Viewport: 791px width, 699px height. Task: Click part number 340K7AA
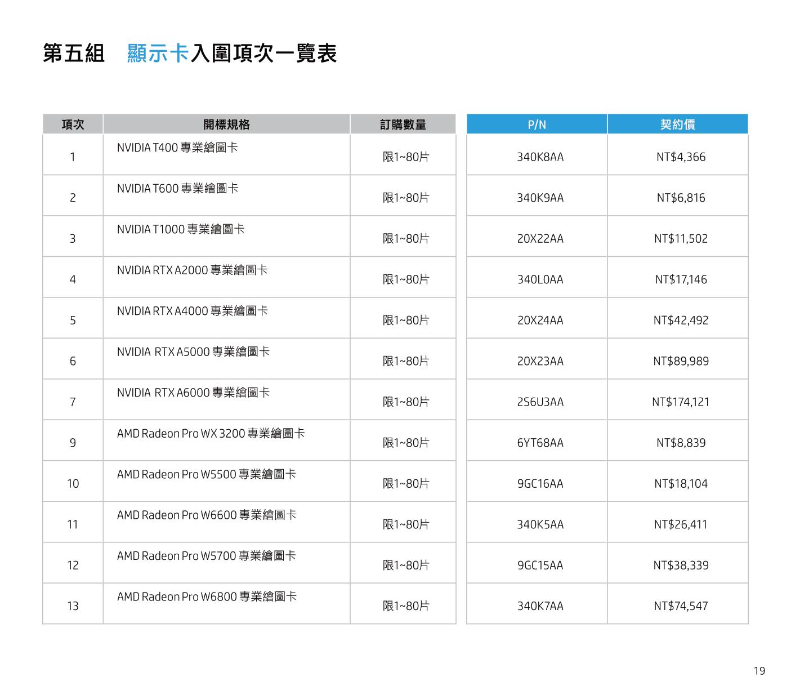(540, 607)
